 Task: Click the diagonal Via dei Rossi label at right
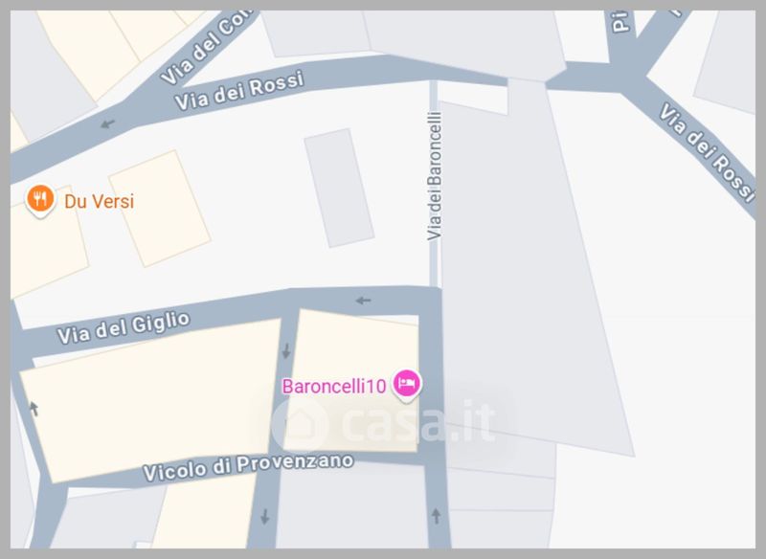(707, 151)
